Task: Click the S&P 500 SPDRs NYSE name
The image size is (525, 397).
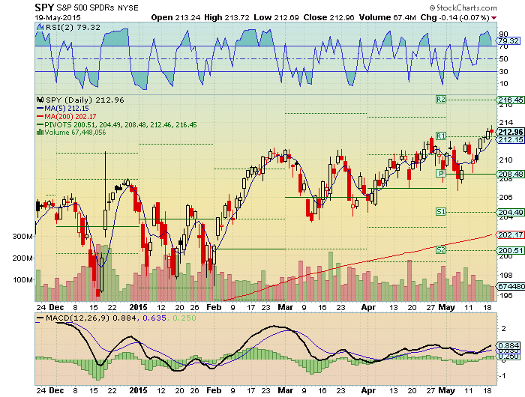Action: pos(97,7)
